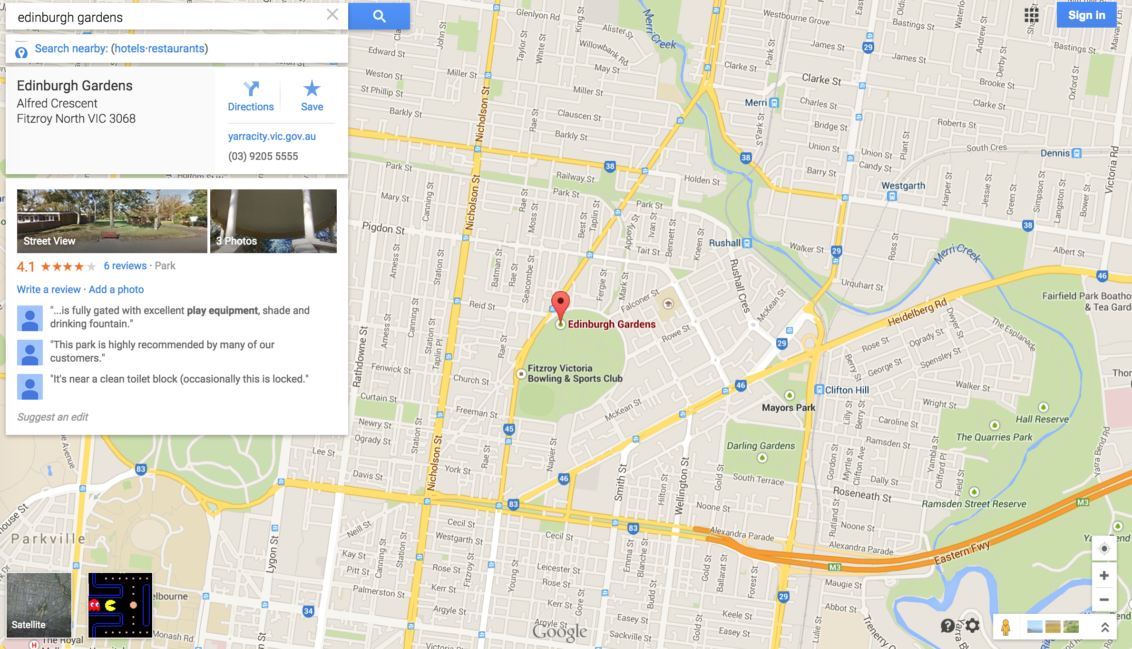Show my location on the map
The width and height of the screenshot is (1132, 649).
tap(1104, 549)
